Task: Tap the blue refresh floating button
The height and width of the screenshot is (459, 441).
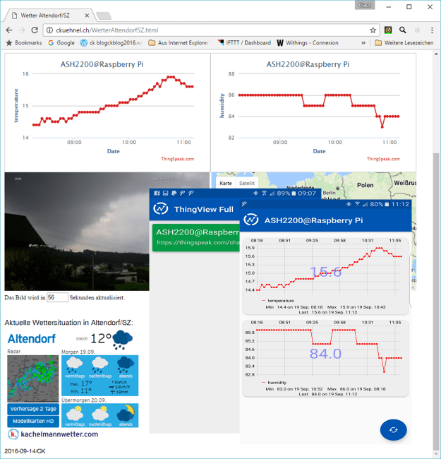Action: pyautogui.click(x=393, y=430)
